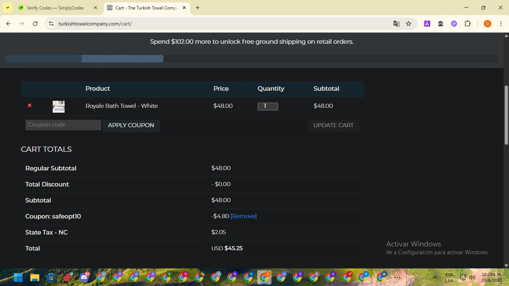View site information for turkishtowelcompany.com
The image size is (509, 286).
coord(51,24)
